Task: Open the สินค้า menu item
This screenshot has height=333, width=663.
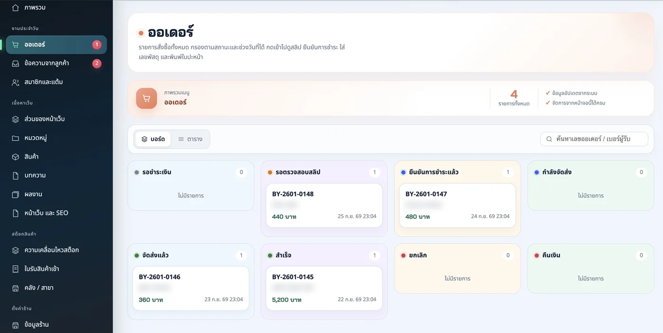Action: [x=56, y=157]
